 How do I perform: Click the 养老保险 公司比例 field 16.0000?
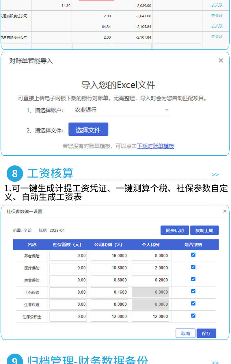pyautogui.click(x=109, y=256)
